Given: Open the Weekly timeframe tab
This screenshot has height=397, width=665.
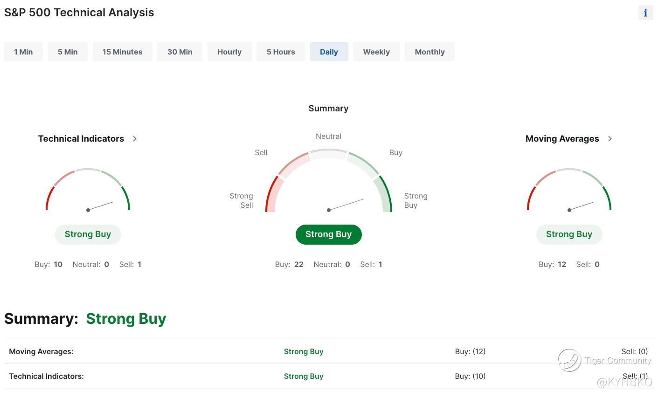Looking at the screenshot, I should pyautogui.click(x=376, y=52).
